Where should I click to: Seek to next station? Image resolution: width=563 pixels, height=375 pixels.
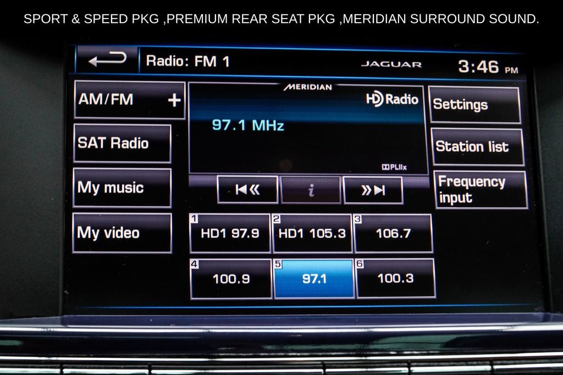click(x=373, y=190)
